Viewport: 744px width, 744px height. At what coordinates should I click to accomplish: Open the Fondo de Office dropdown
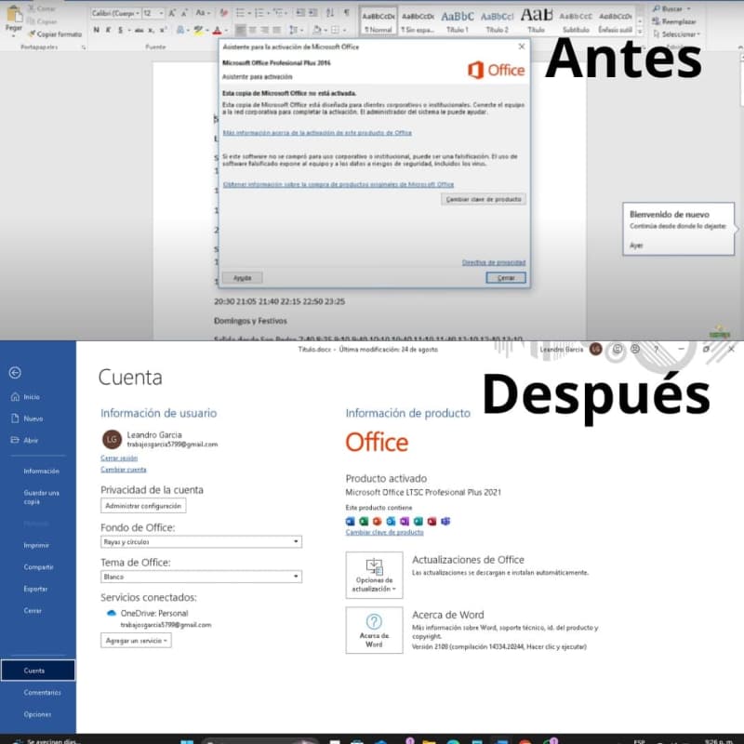(201, 541)
